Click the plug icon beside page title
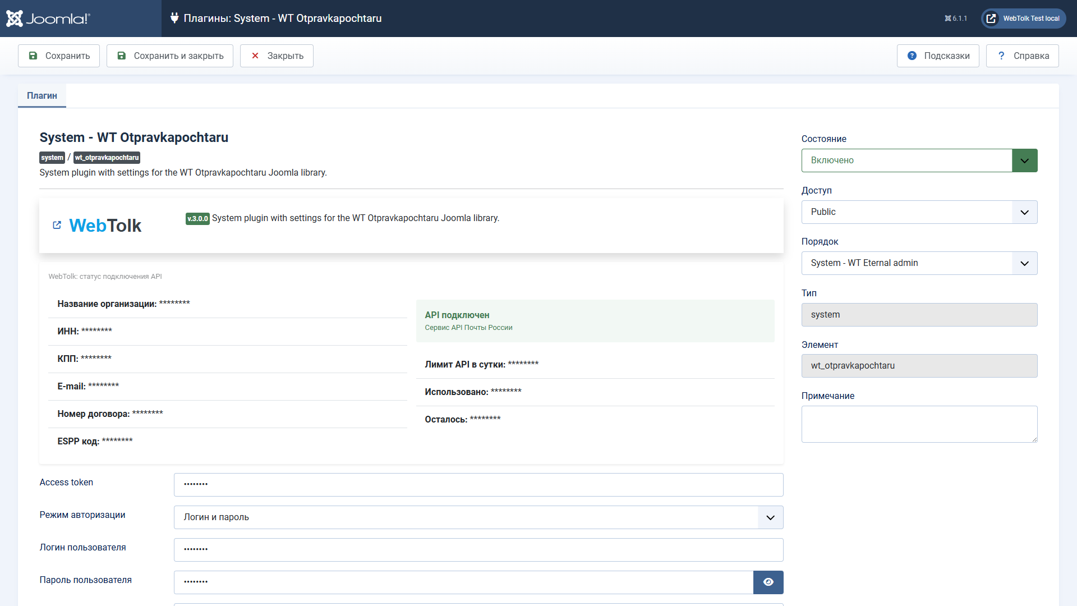This screenshot has height=606, width=1077. click(174, 18)
